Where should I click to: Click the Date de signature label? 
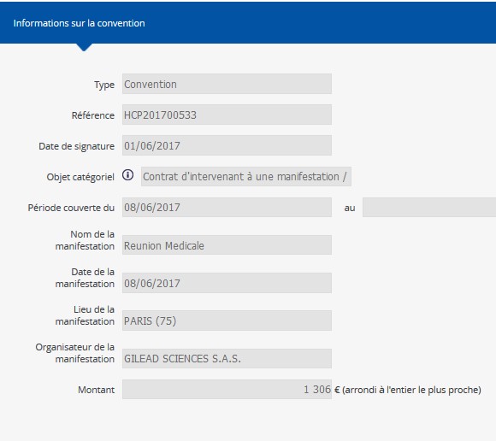click(x=77, y=146)
